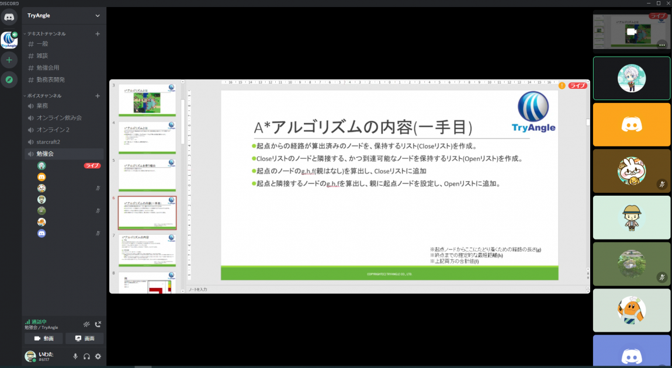Open the 勤務表開発 text channel
The image size is (672, 368).
[x=50, y=79]
